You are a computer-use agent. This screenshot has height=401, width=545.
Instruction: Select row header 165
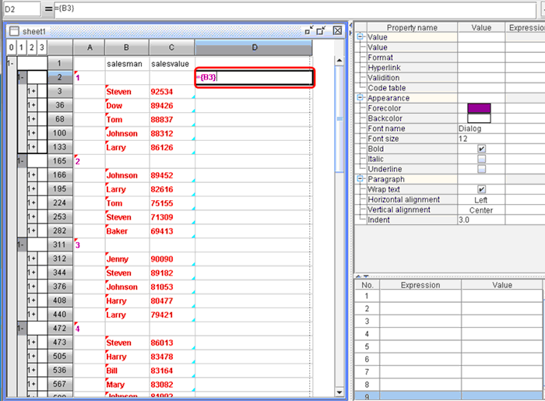60,161
